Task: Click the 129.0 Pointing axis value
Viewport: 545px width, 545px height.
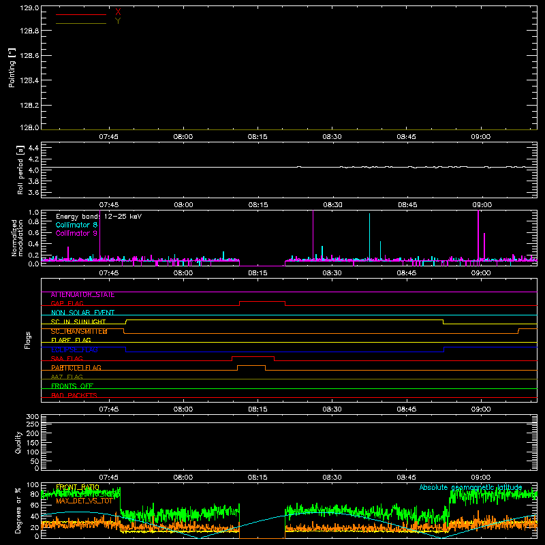Action: point(29,8)
